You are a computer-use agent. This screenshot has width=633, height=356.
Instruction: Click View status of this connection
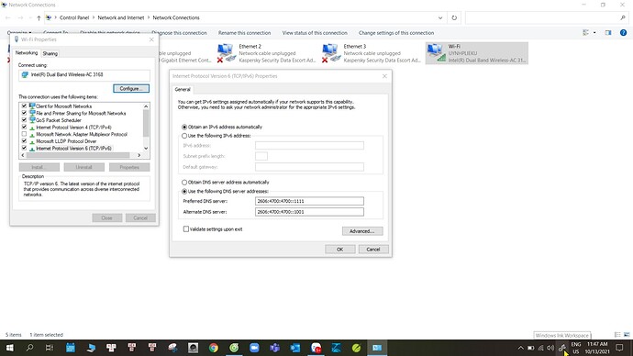(315, 33)
